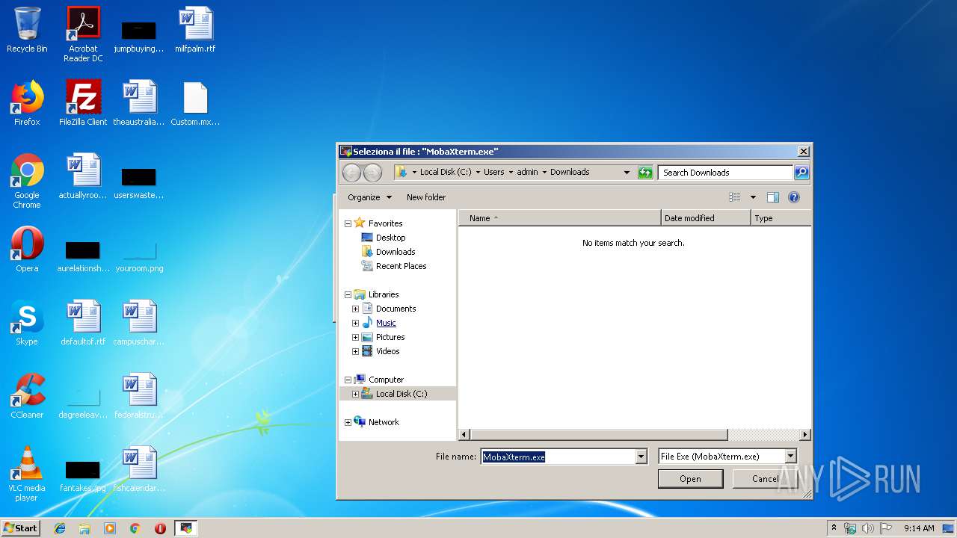Click admin in address breadcrumb
The image size is (957, 538).
(527, 172)
